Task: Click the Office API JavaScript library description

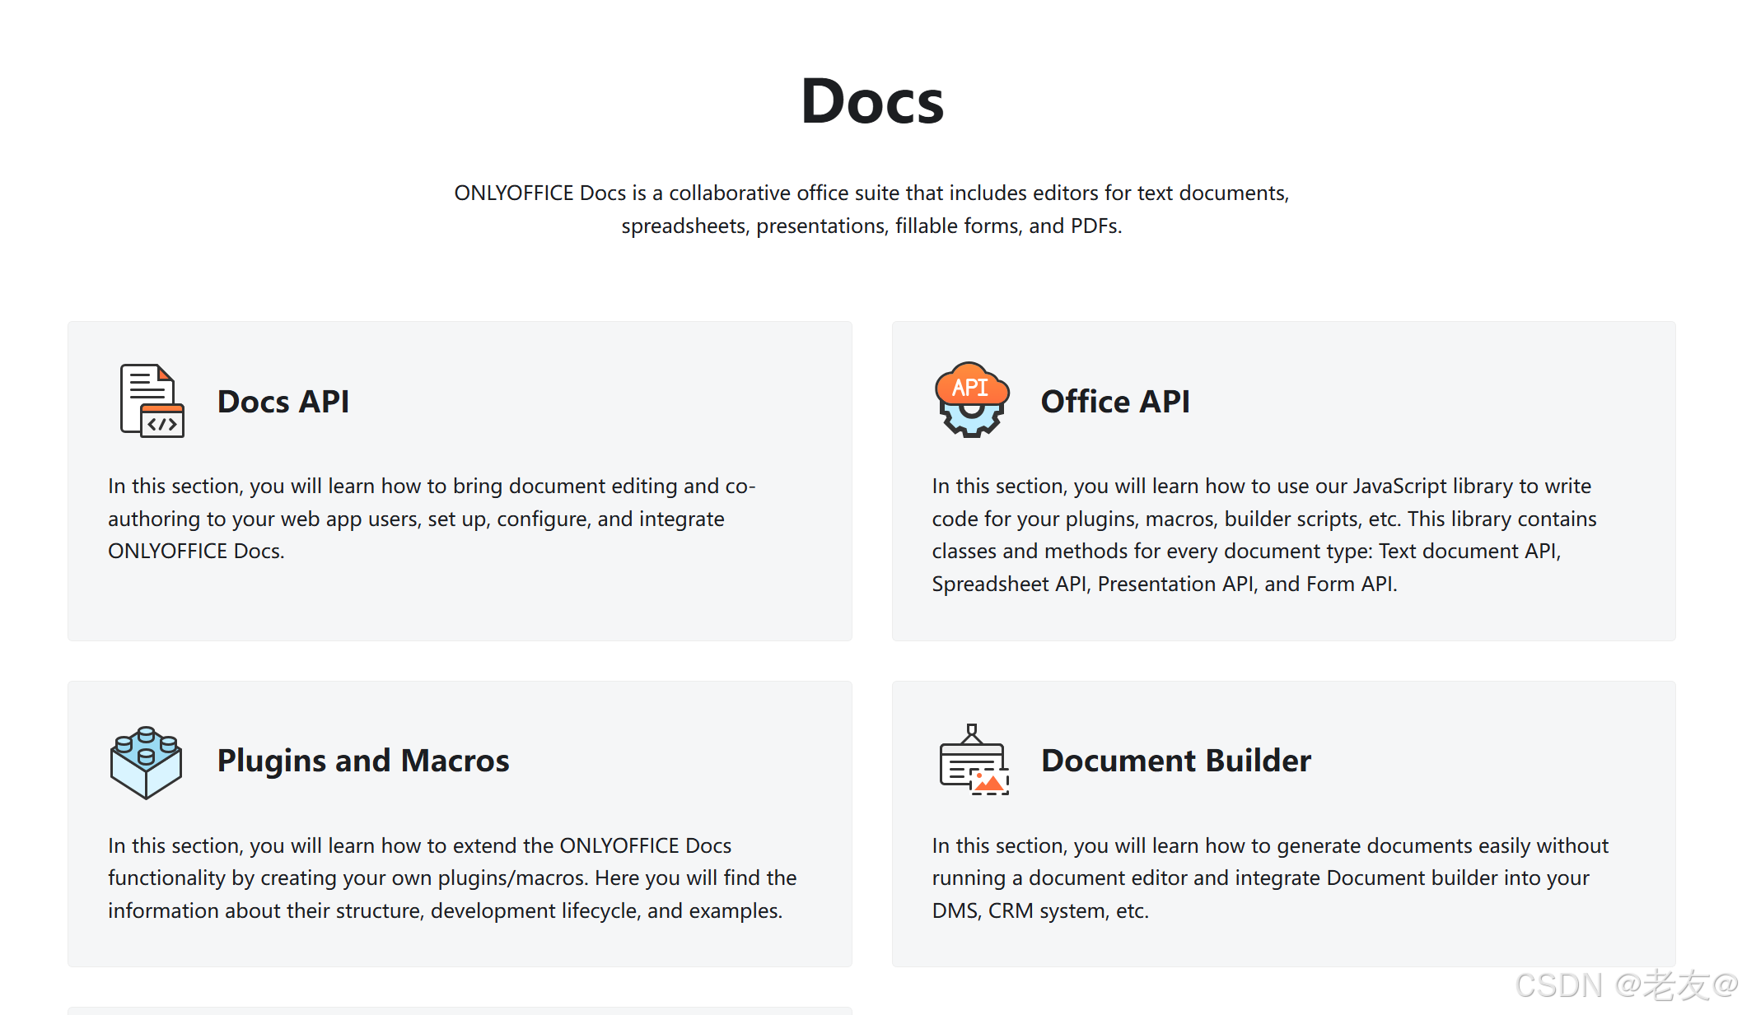Action: tap(1263, 535)
